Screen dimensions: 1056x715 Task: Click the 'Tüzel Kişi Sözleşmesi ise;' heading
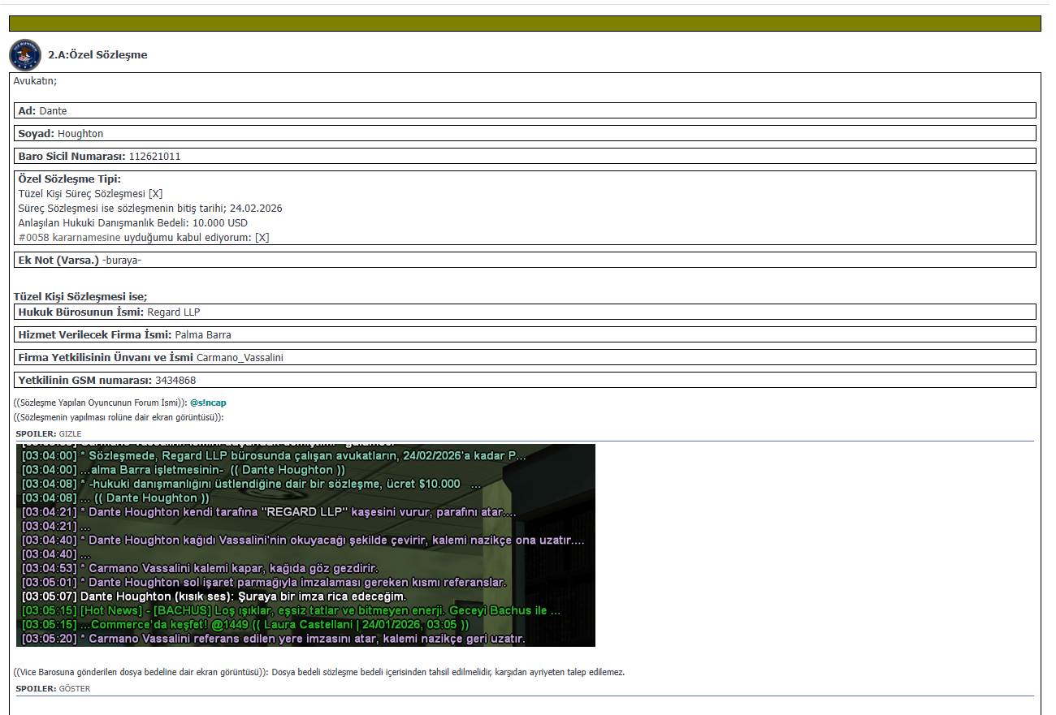tap(80, 297)
